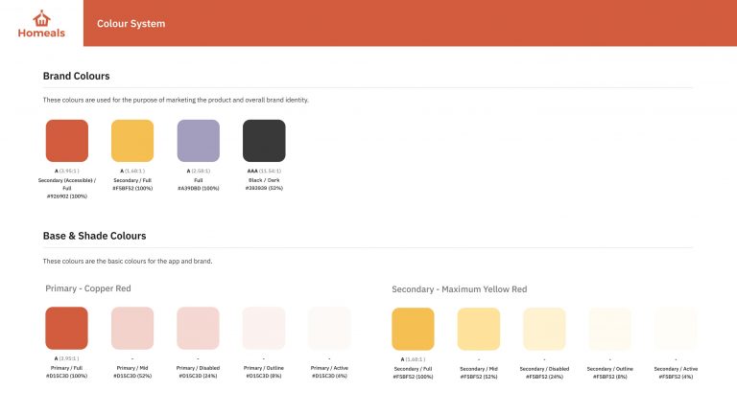Click the Primary / Active label
The width and height of the screenshot is (737, 414).
329,368
